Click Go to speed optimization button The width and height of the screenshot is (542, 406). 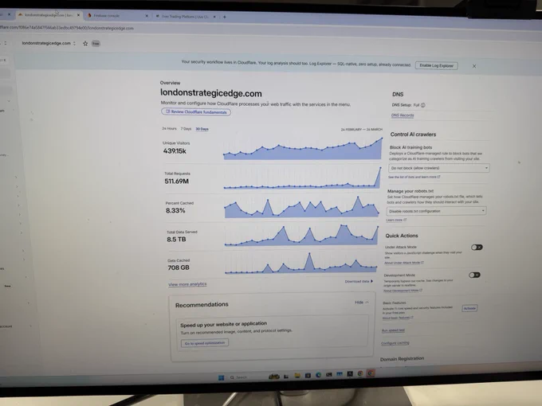pyautogui.click(x=205, y=343)
